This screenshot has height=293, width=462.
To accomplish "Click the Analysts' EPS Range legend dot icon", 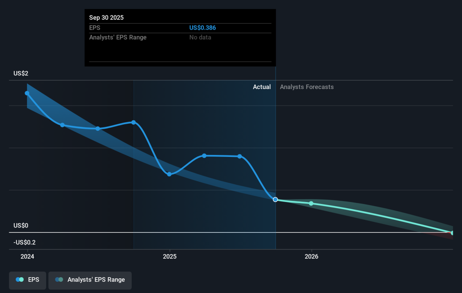I will point(59,280).
